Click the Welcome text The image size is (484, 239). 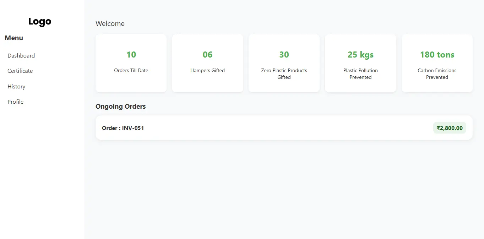pos(110,23)
